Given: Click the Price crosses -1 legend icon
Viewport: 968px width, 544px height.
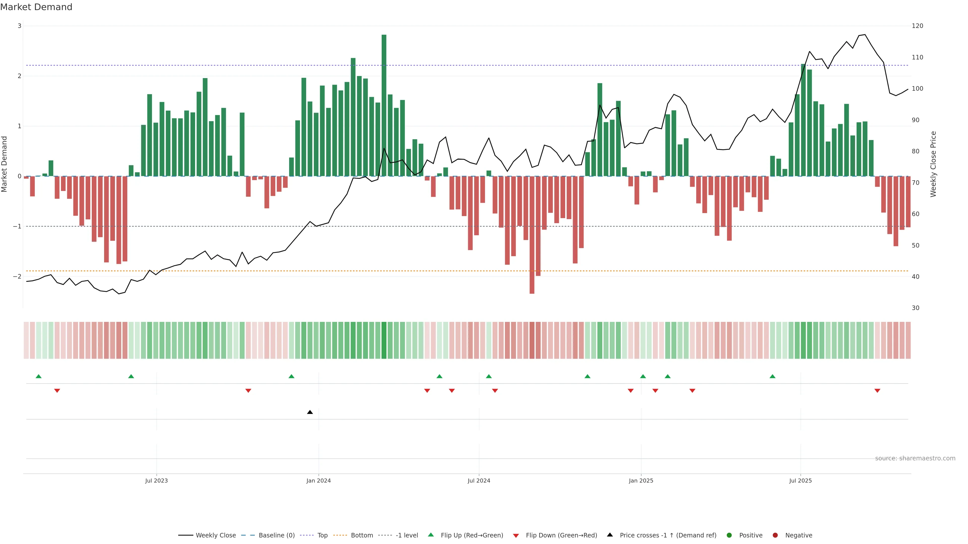Looking at the screenshot, I should tap(610, 535).
